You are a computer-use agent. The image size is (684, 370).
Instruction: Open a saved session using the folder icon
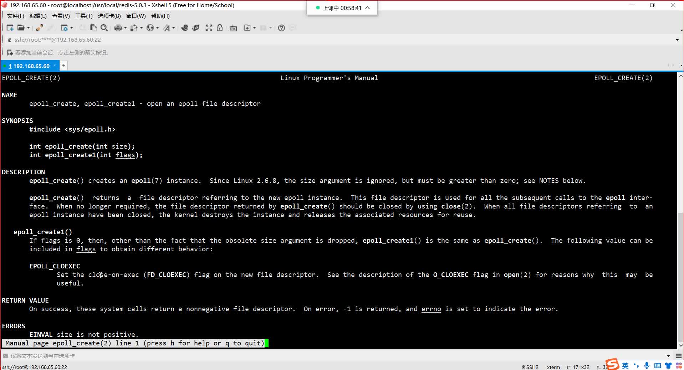tap(21, 28)
